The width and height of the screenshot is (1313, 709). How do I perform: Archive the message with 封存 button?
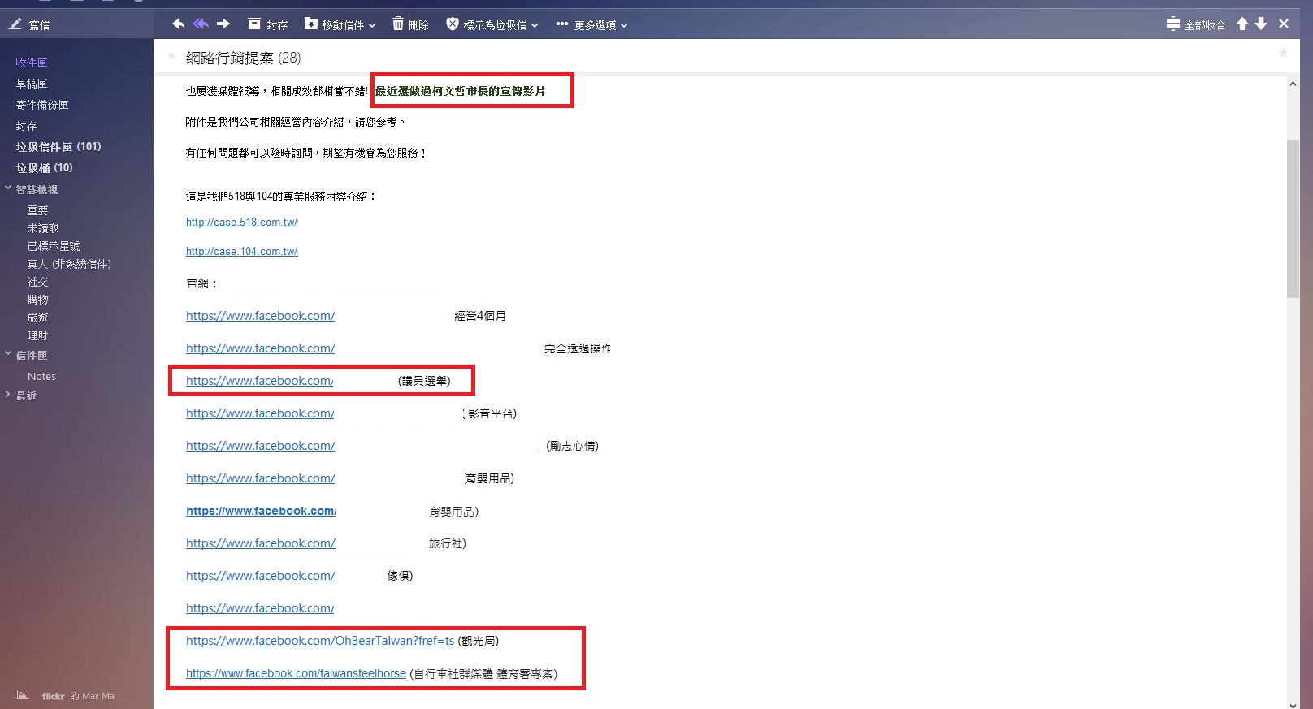[267, 24]
